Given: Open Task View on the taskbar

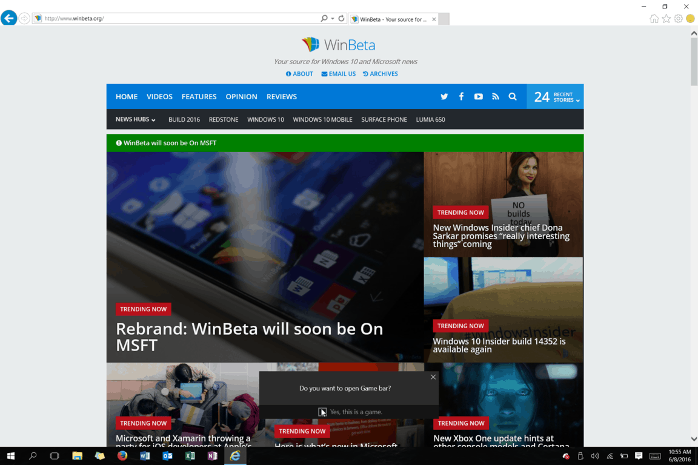Looking at the screenshot, I should coord(55,456).
